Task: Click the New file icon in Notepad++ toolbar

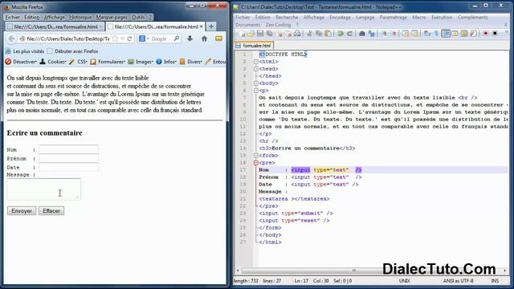Action: tap(242, 34)
